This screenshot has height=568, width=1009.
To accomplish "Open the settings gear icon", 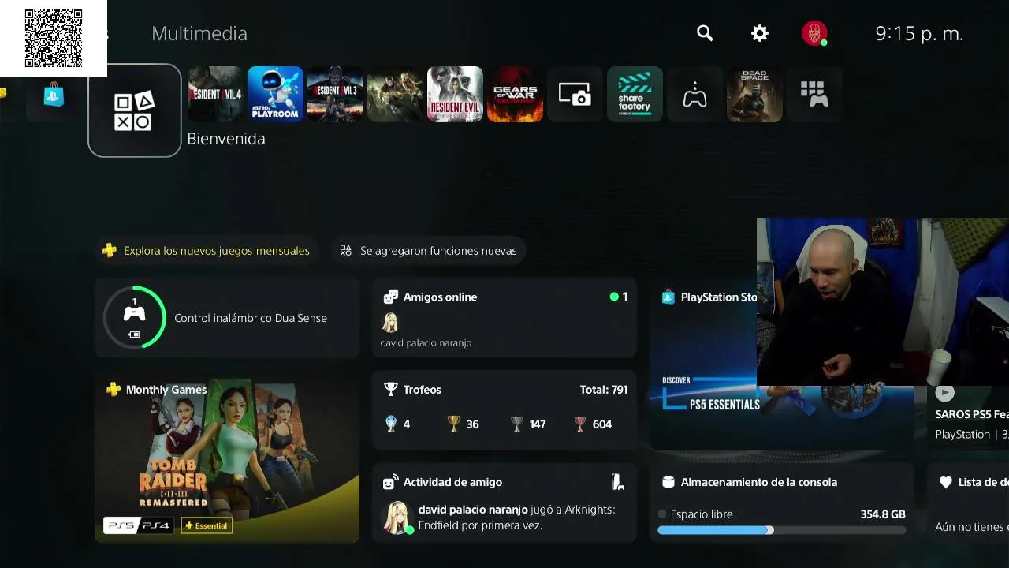I will pos(759,33).
